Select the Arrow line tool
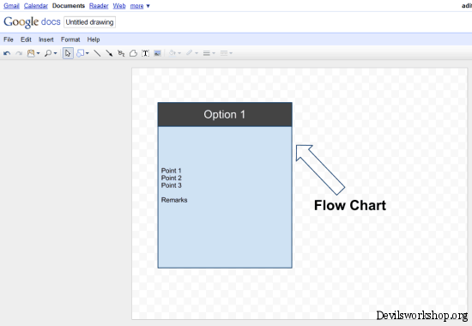472x326 pixels. (x=109, y=53)
